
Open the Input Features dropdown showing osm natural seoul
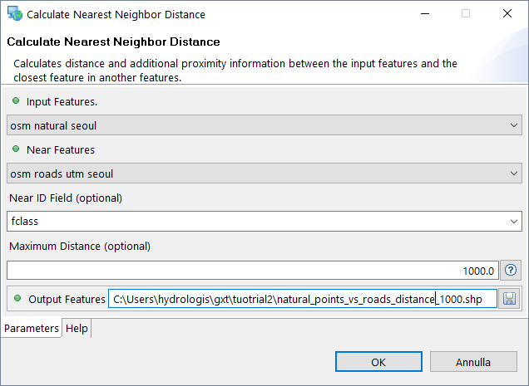coord(264,125)
